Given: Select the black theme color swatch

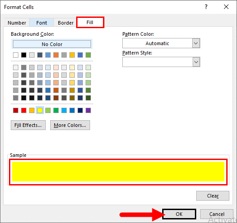Looking at the screenshot, I should coord(24,55).
